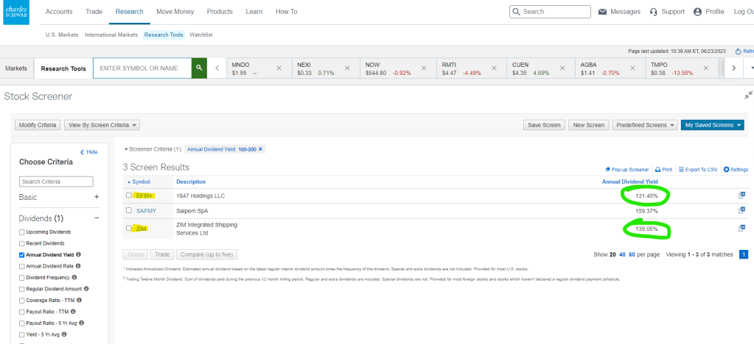Open View By Screen Criteria dropdown
Image resolution: width=754 pixels, height=344 pixels.
102,125
